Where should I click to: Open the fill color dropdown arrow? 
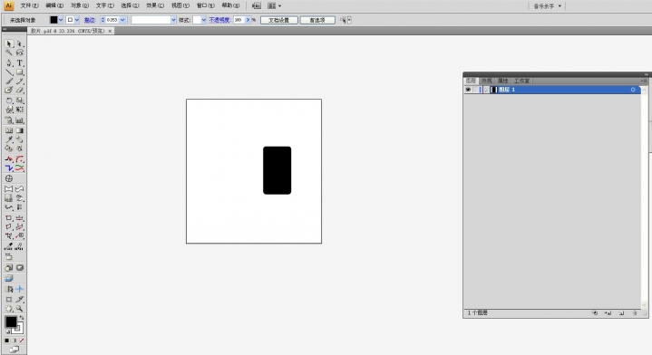point(61,20)
